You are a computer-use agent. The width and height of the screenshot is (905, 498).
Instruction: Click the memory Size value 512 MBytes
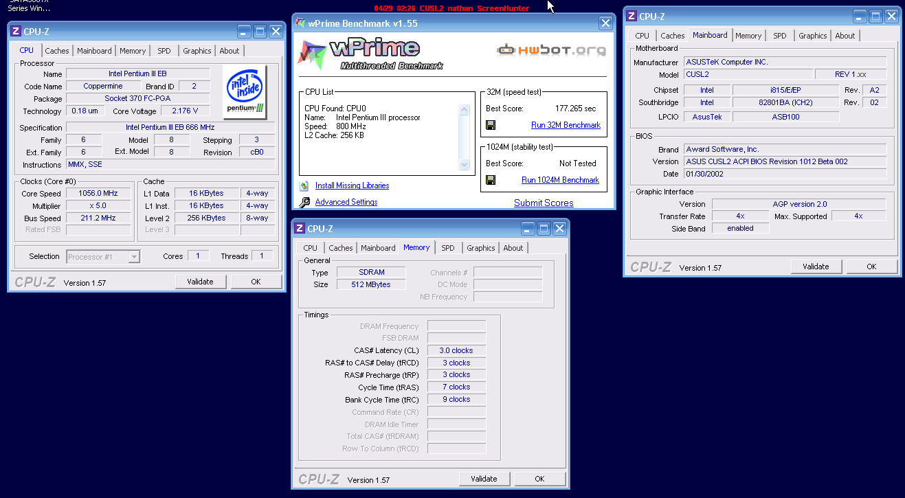point(371,284)
